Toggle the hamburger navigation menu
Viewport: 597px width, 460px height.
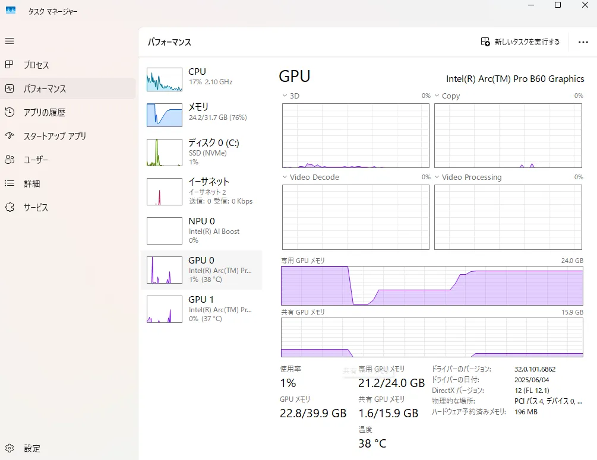point(10,41)
